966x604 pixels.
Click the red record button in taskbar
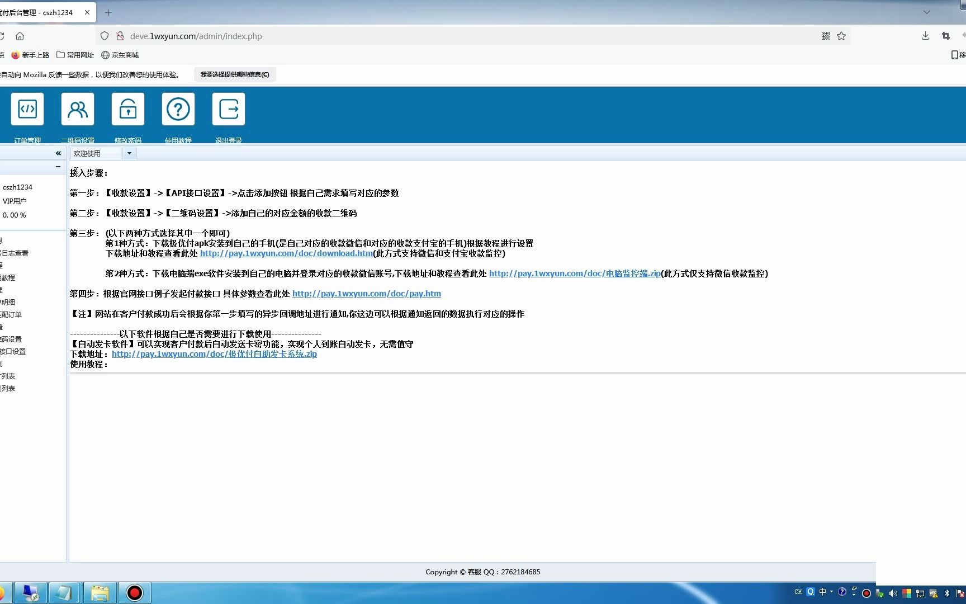(134, 593)
